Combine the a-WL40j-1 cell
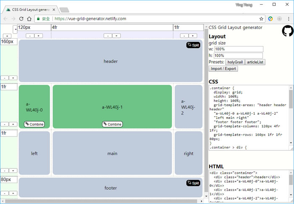This screenshot has width=294, height=204. [112, 124]
